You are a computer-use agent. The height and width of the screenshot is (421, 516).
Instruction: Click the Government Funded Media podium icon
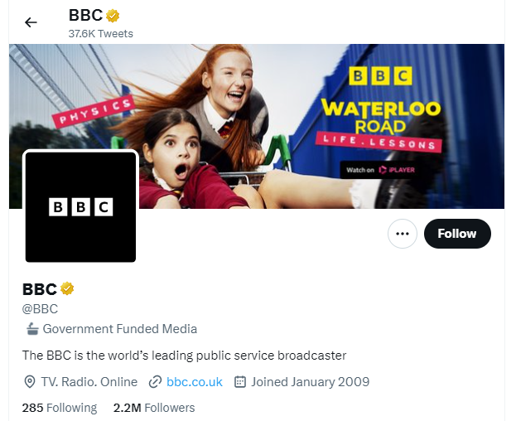point(32,329)
